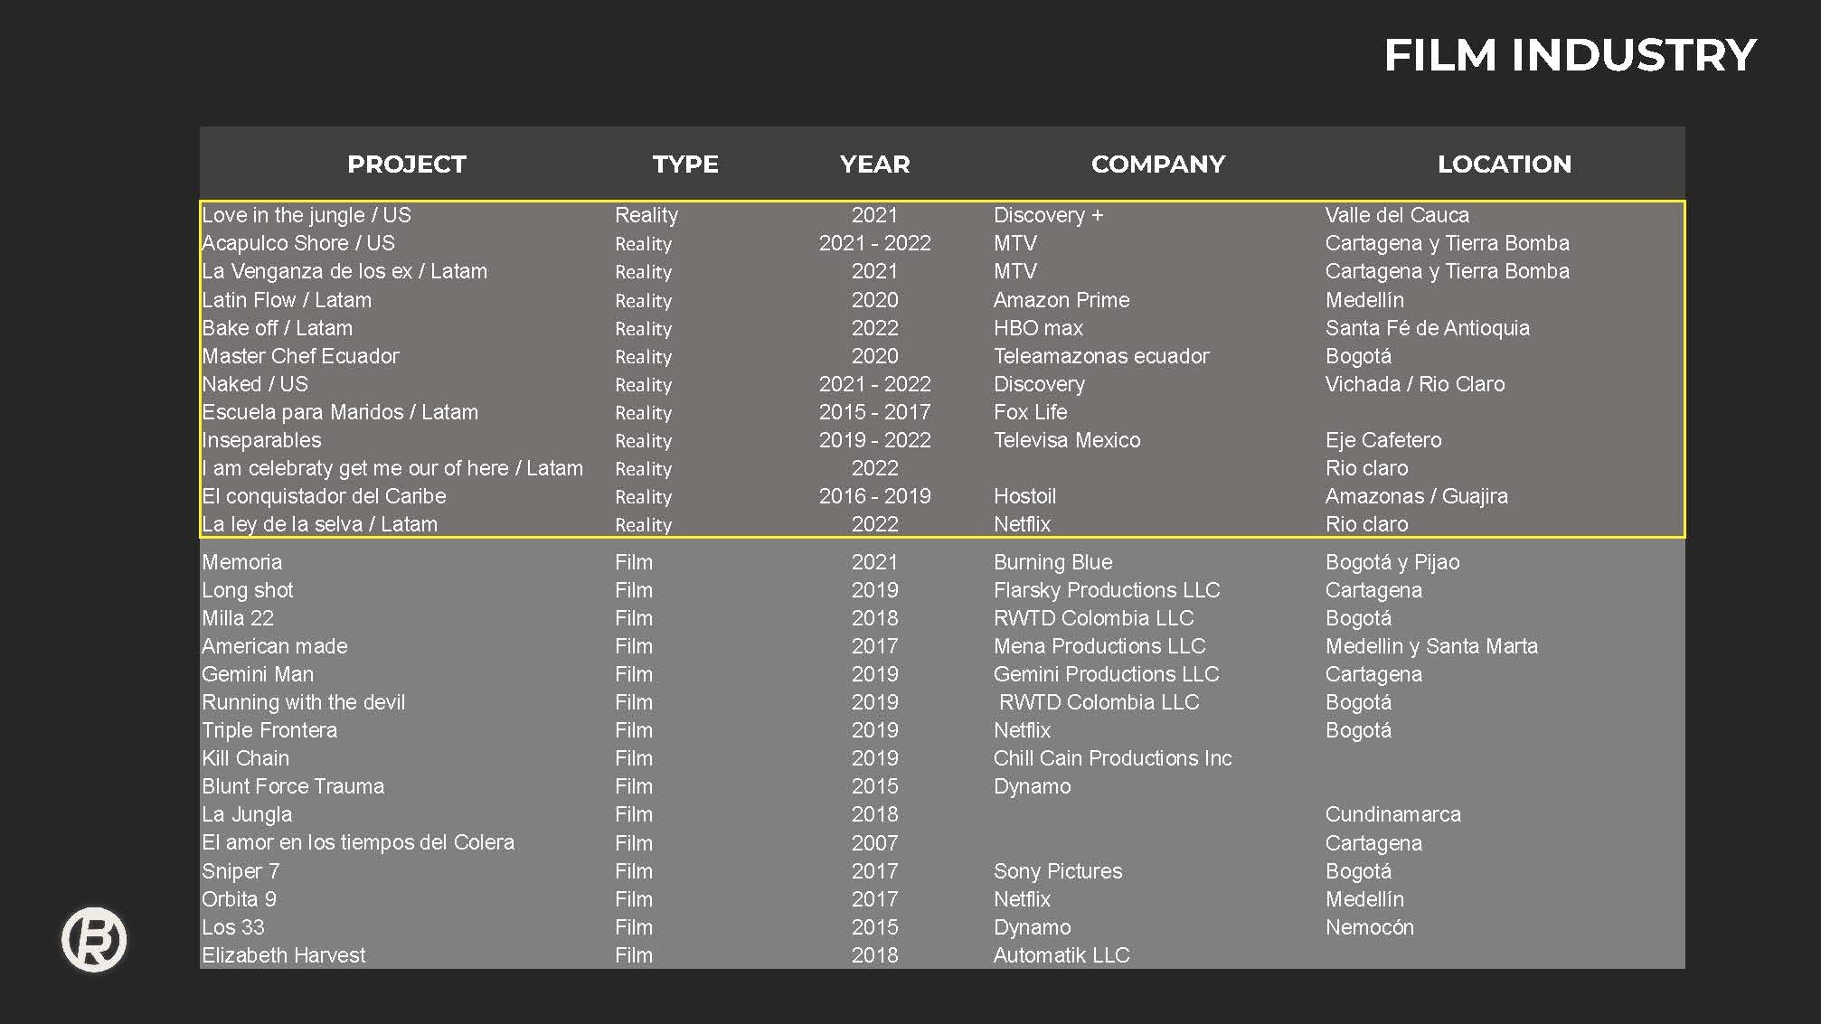Click the round R logo icon

[x=94, y=940]
